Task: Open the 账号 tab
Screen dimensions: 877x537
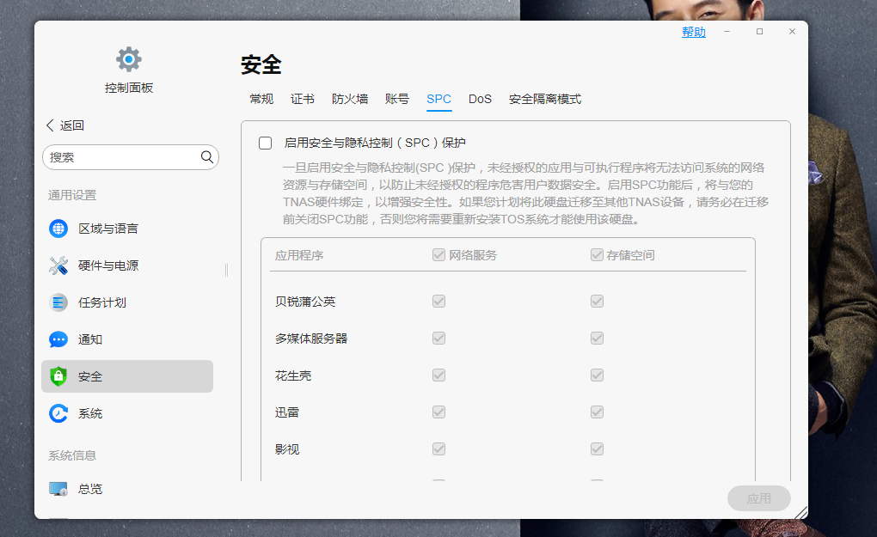Action: tap(397, 99)
